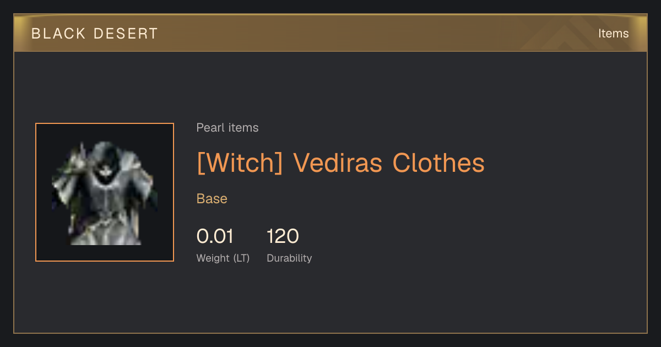Click the gold header banner background

pos(330,34)
